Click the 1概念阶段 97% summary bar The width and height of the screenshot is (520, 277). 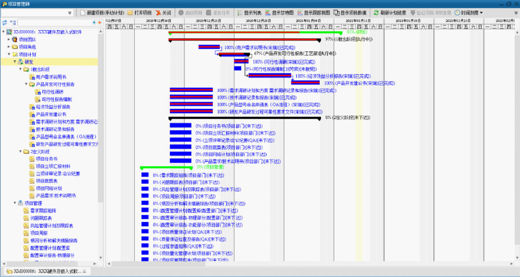[245, 40]
